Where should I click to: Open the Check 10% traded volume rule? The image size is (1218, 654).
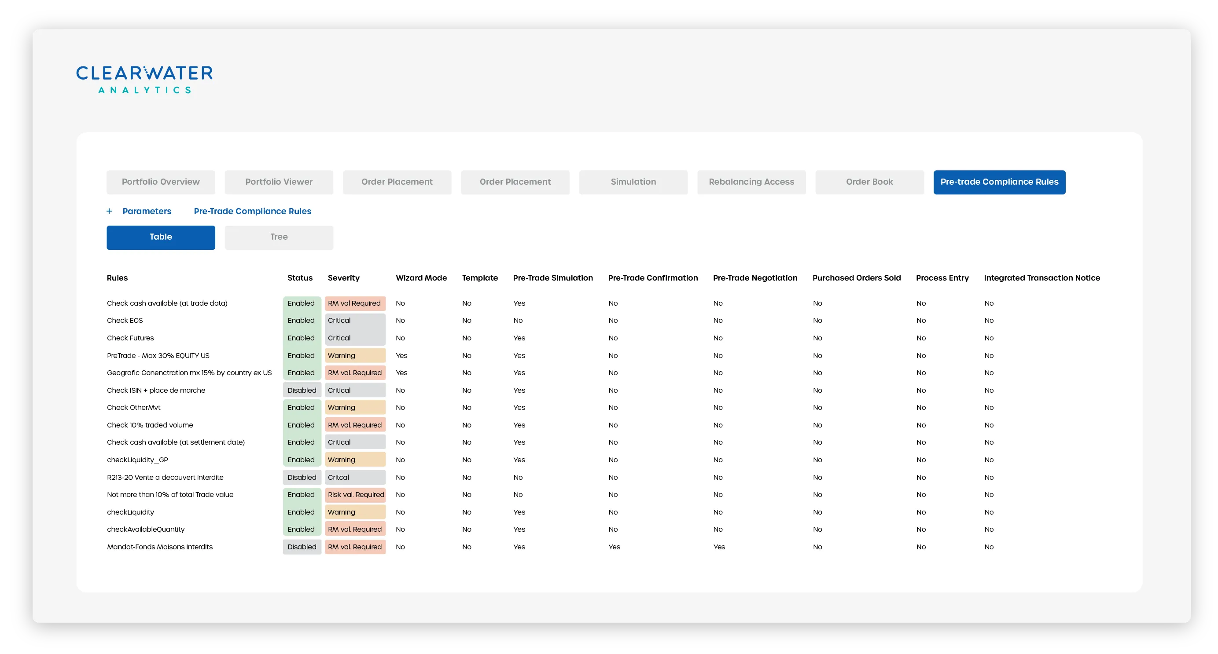150,425
